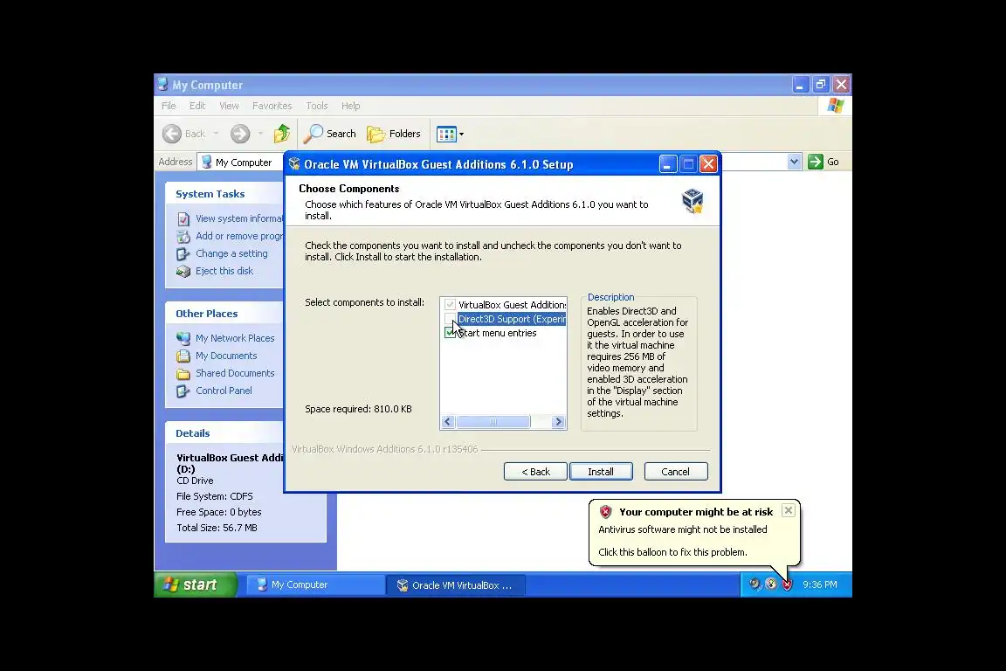1006x671 pixels.
Task: Click the Control Panel icon
Action: (183, 391)
